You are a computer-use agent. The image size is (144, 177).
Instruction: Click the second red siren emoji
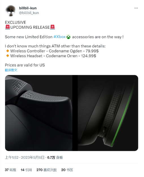coord(52,27)
